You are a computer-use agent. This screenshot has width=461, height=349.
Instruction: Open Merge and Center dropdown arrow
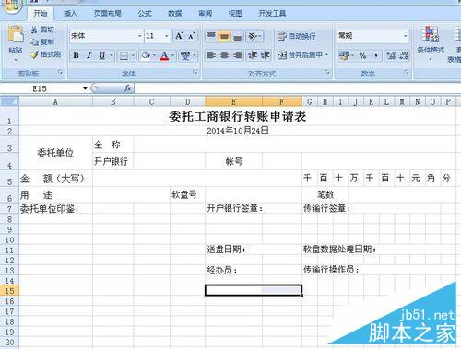tap(327, 55)
